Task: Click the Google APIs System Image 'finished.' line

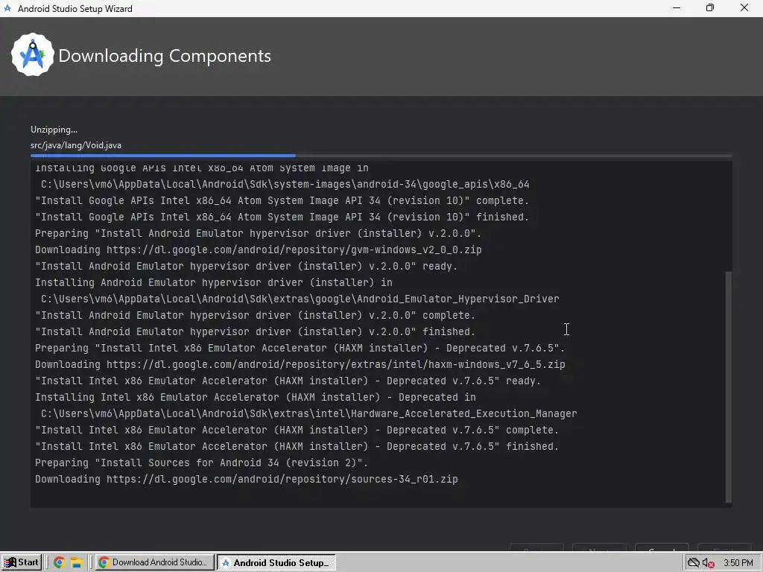Action: coord(282,217)
